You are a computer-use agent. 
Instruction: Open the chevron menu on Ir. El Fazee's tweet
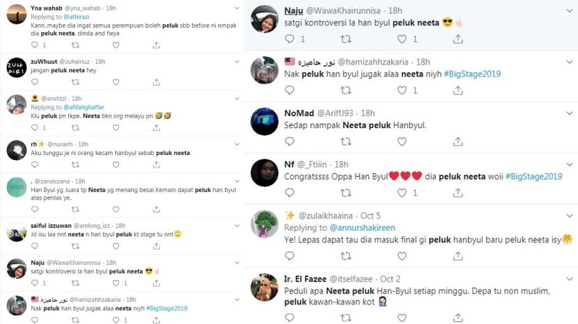(x=570, y=279)
